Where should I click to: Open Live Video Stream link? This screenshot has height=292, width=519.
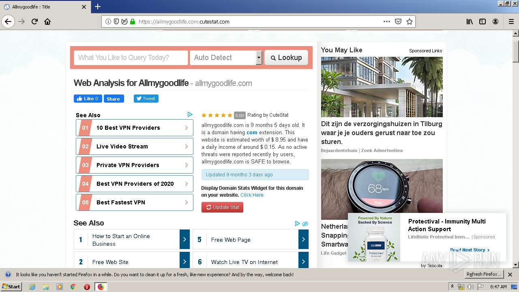click(135, 146)
